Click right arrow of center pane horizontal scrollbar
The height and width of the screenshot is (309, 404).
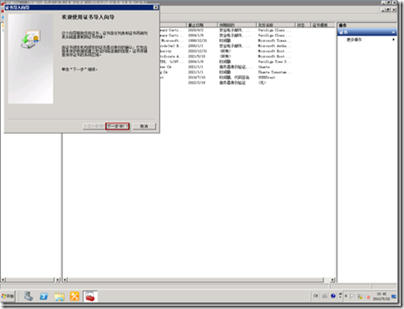(x=332, y=280)
